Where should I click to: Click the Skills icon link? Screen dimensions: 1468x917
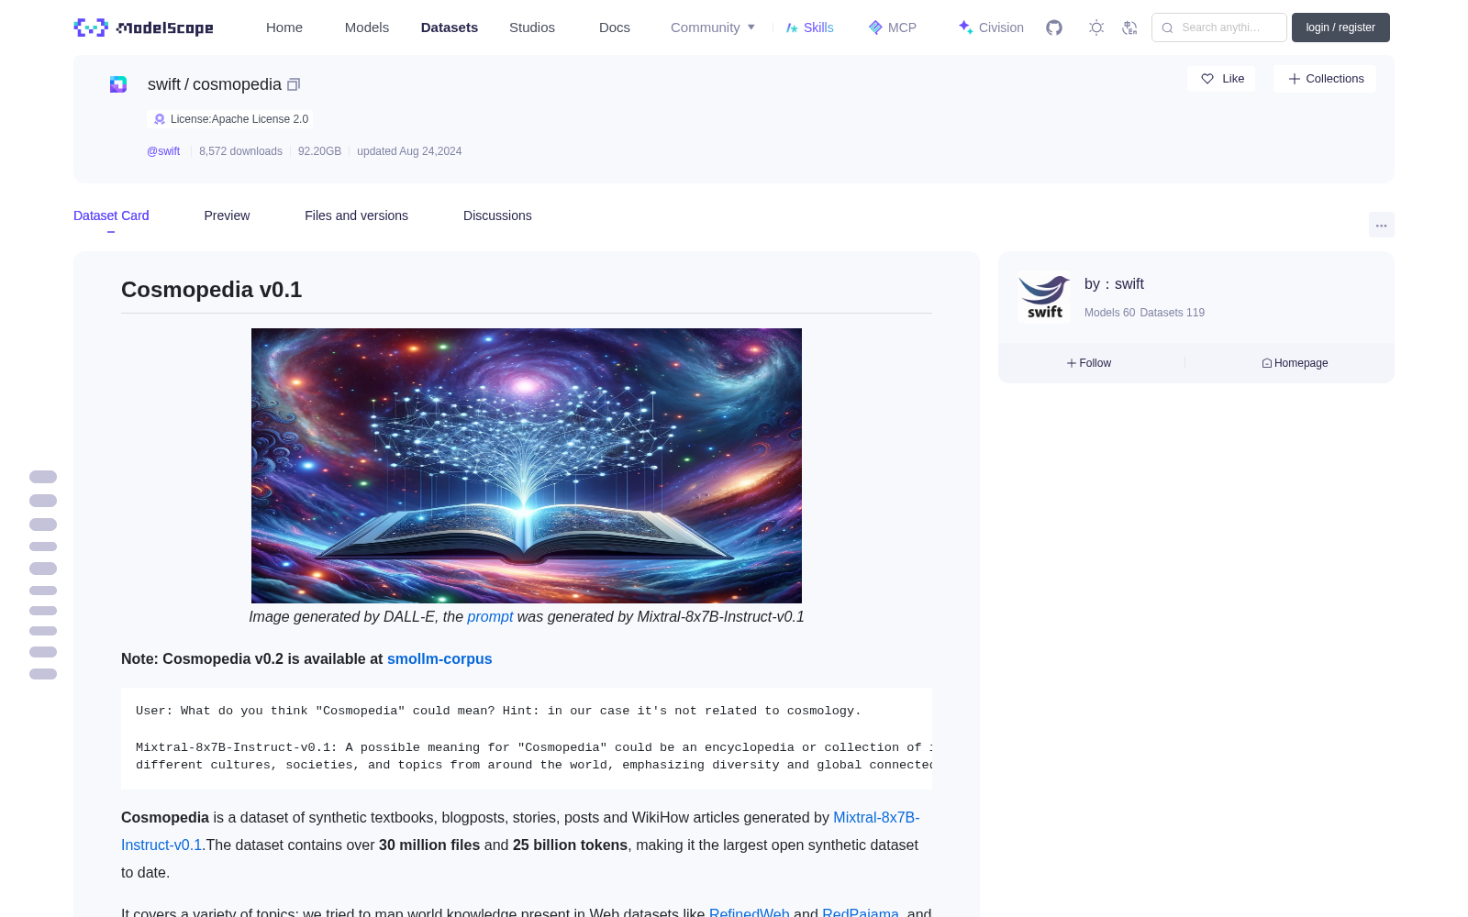[x=809, y=28]
